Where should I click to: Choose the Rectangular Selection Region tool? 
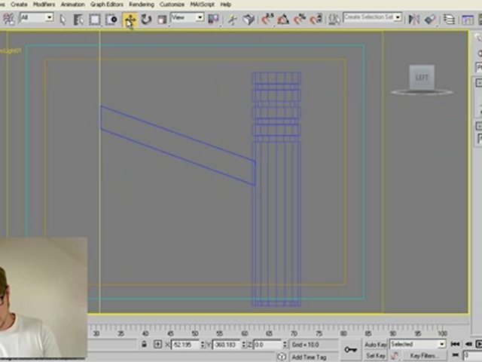point(96,20)
